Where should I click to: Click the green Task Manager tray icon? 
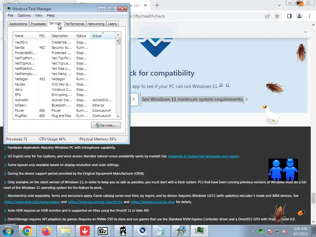coord(261,231)
